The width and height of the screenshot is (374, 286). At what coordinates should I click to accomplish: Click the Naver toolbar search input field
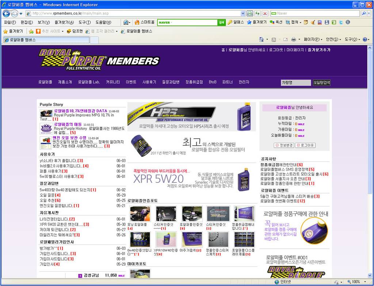click(187, 22)
